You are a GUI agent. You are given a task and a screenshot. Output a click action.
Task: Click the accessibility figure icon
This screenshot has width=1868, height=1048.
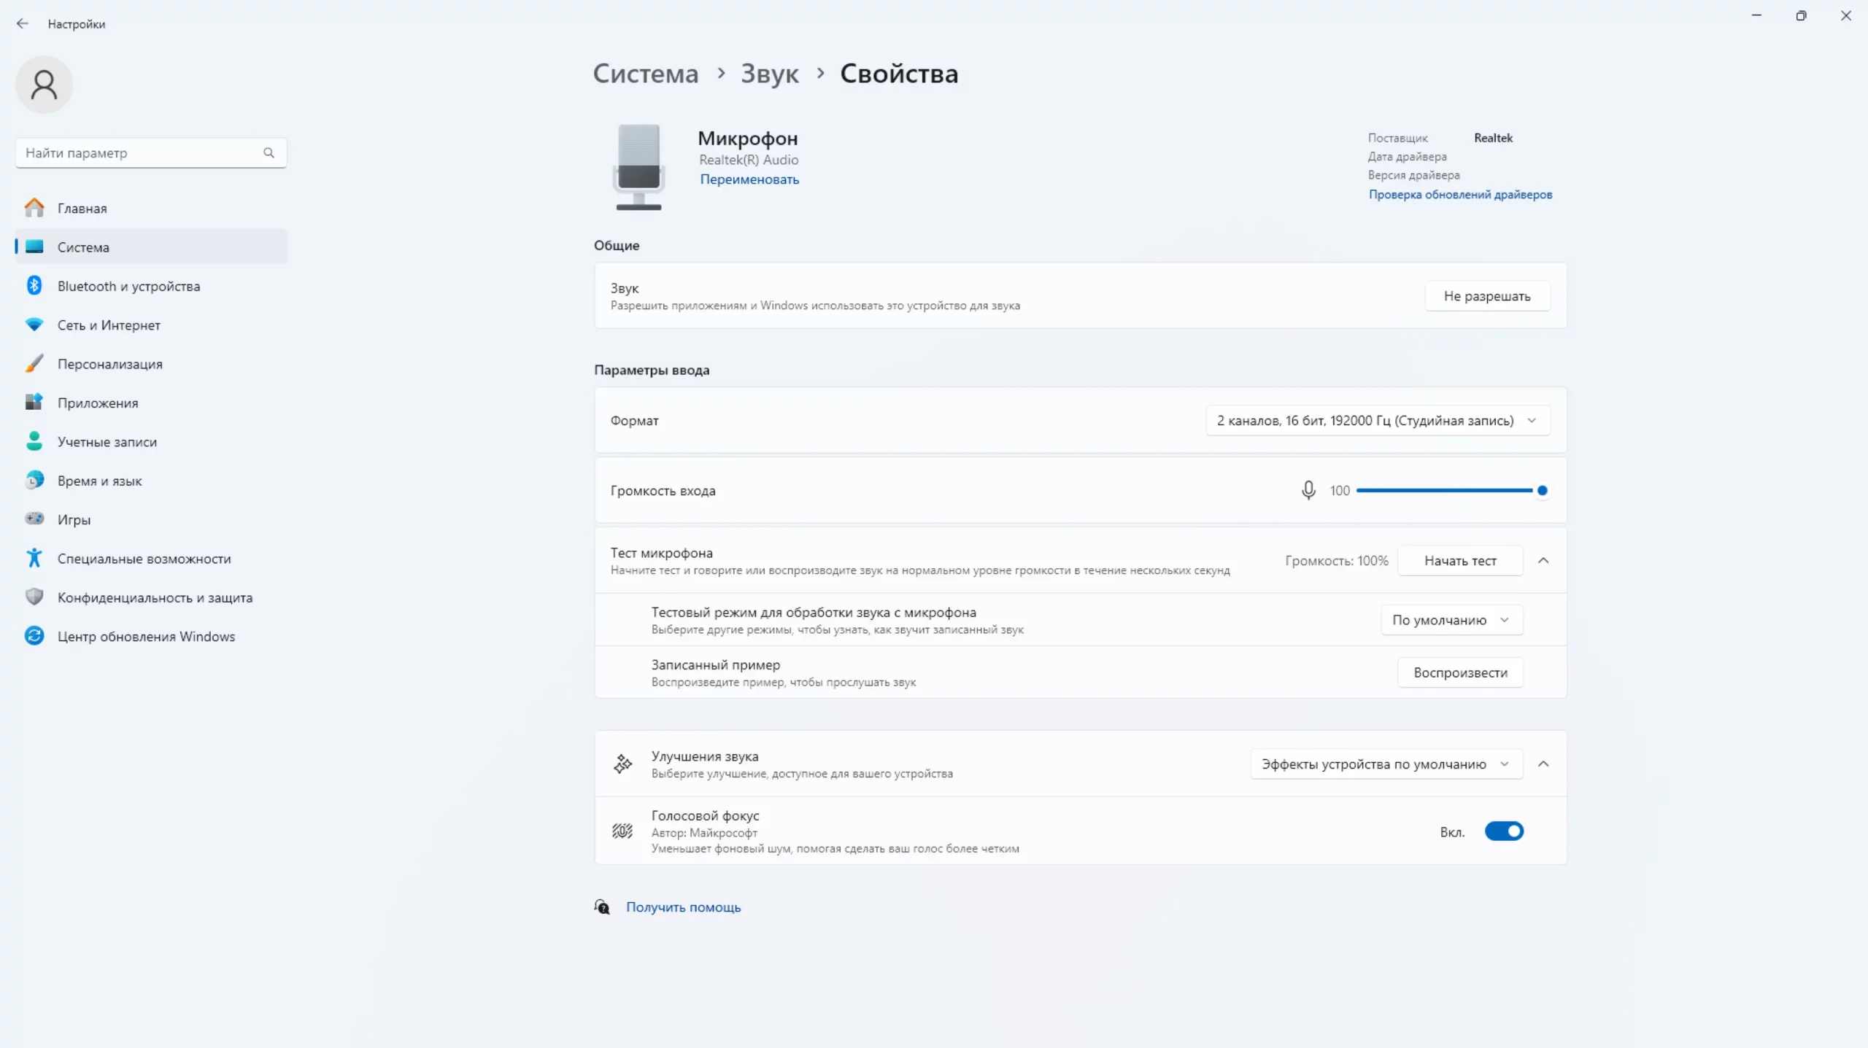34,558
